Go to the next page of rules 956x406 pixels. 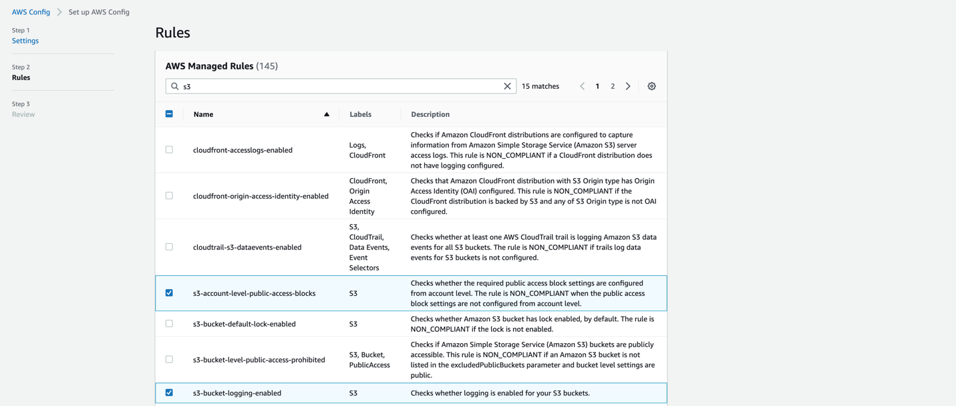(x=627, y=85)
